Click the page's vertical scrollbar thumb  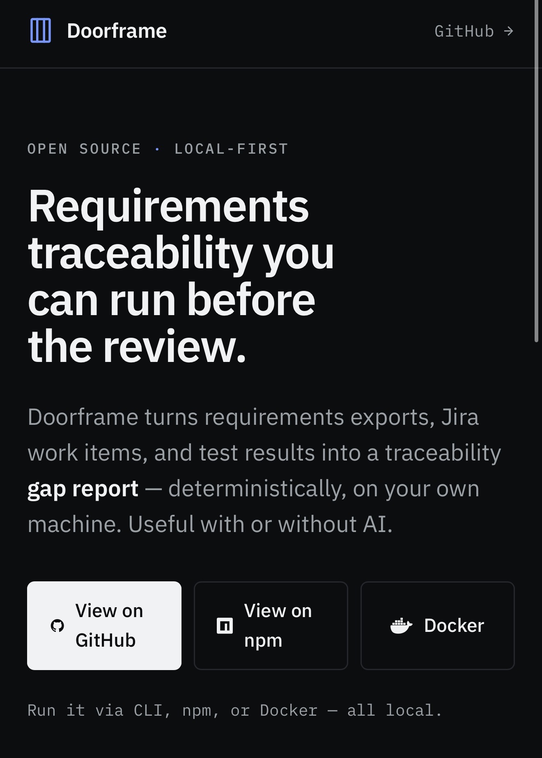536,171
